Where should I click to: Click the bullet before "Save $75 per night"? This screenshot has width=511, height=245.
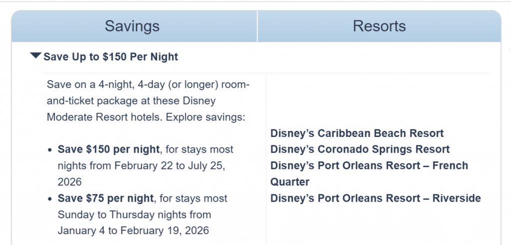point(51,199)
